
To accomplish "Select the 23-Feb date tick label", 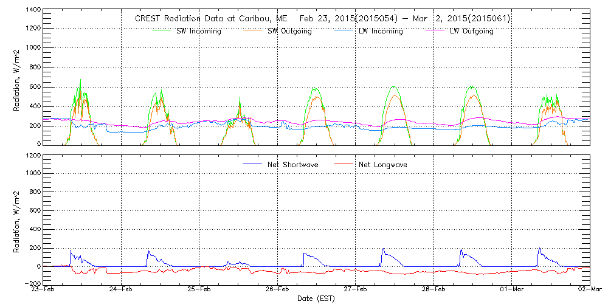I will point(44,290).
